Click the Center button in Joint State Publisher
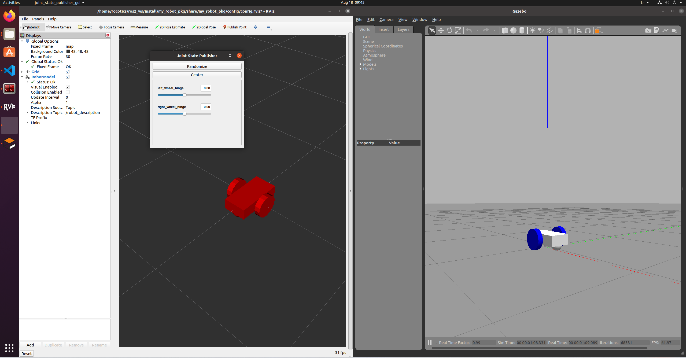686x358 pixels. pyautogui.click(x=197, y=75)
